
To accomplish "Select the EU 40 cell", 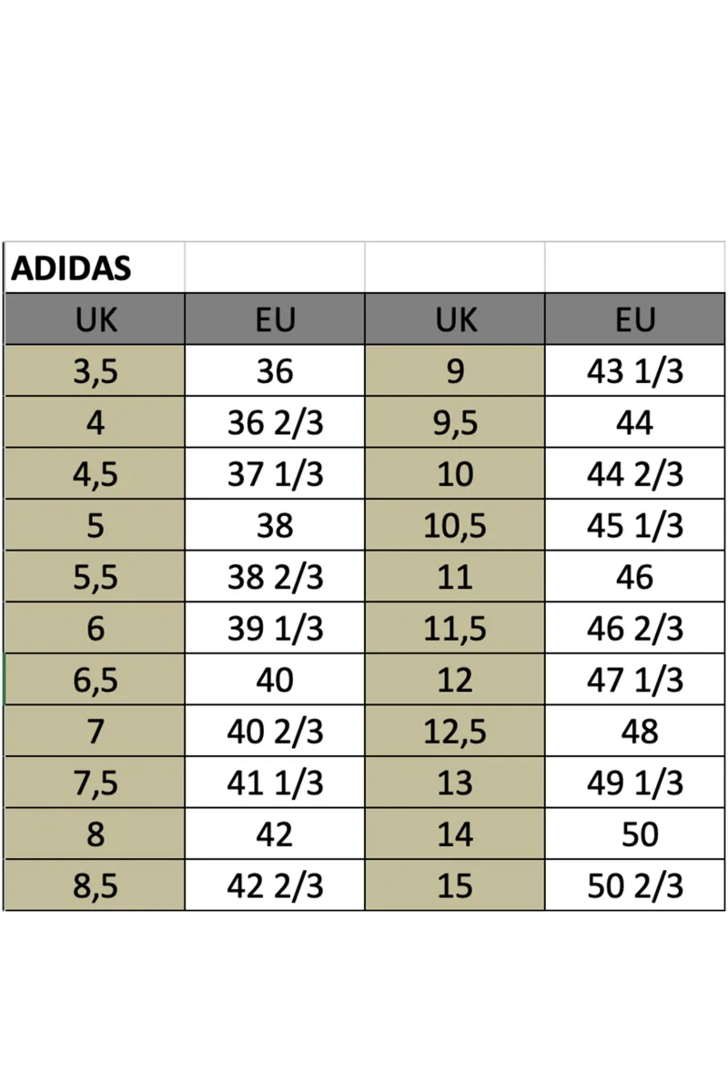I will pyautogui.click(x=275, y=680).
